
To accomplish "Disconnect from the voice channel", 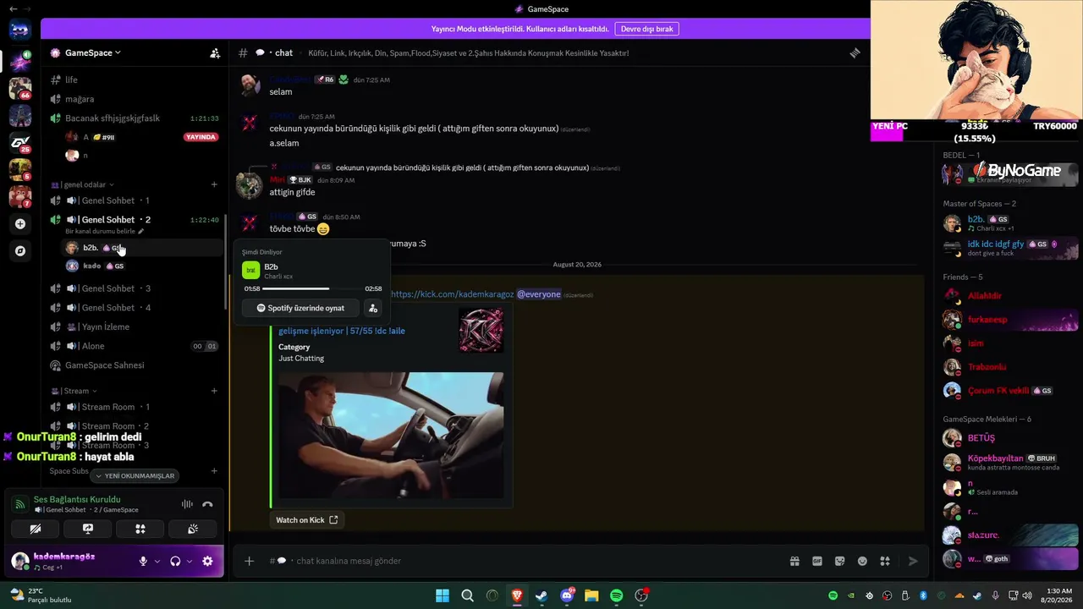I will pos(207,504).
